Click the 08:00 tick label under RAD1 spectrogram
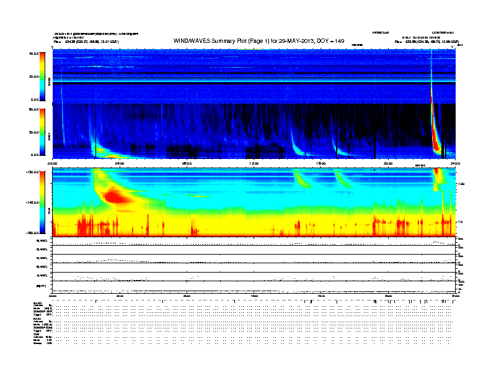 coord(187,163)
